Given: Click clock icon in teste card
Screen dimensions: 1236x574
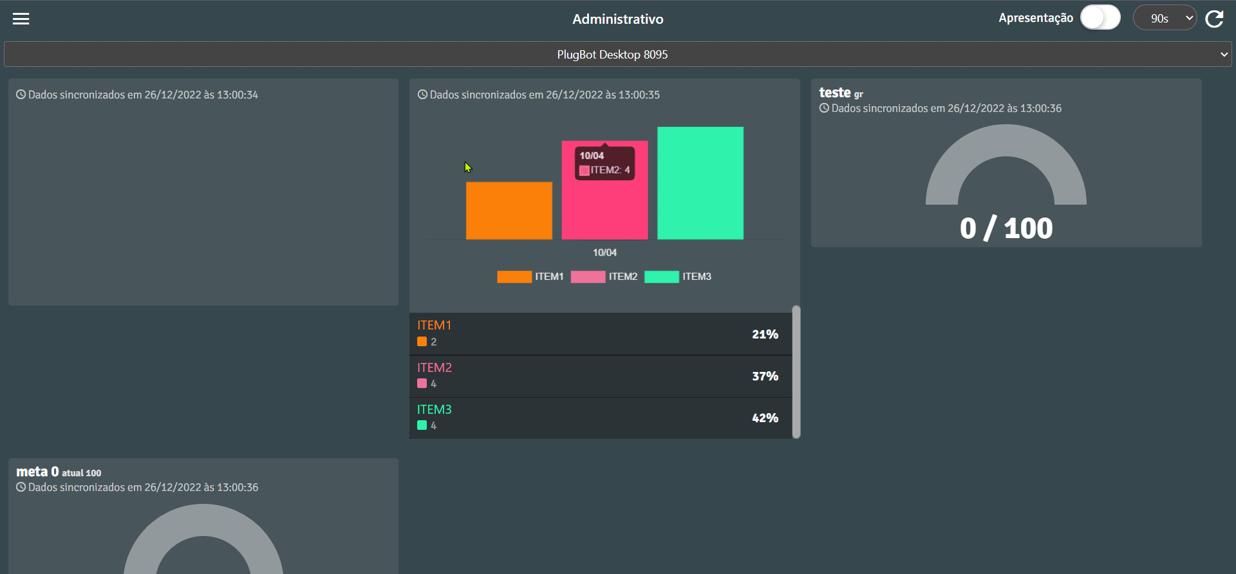Looking at the screenshot, I should point(824,108).
